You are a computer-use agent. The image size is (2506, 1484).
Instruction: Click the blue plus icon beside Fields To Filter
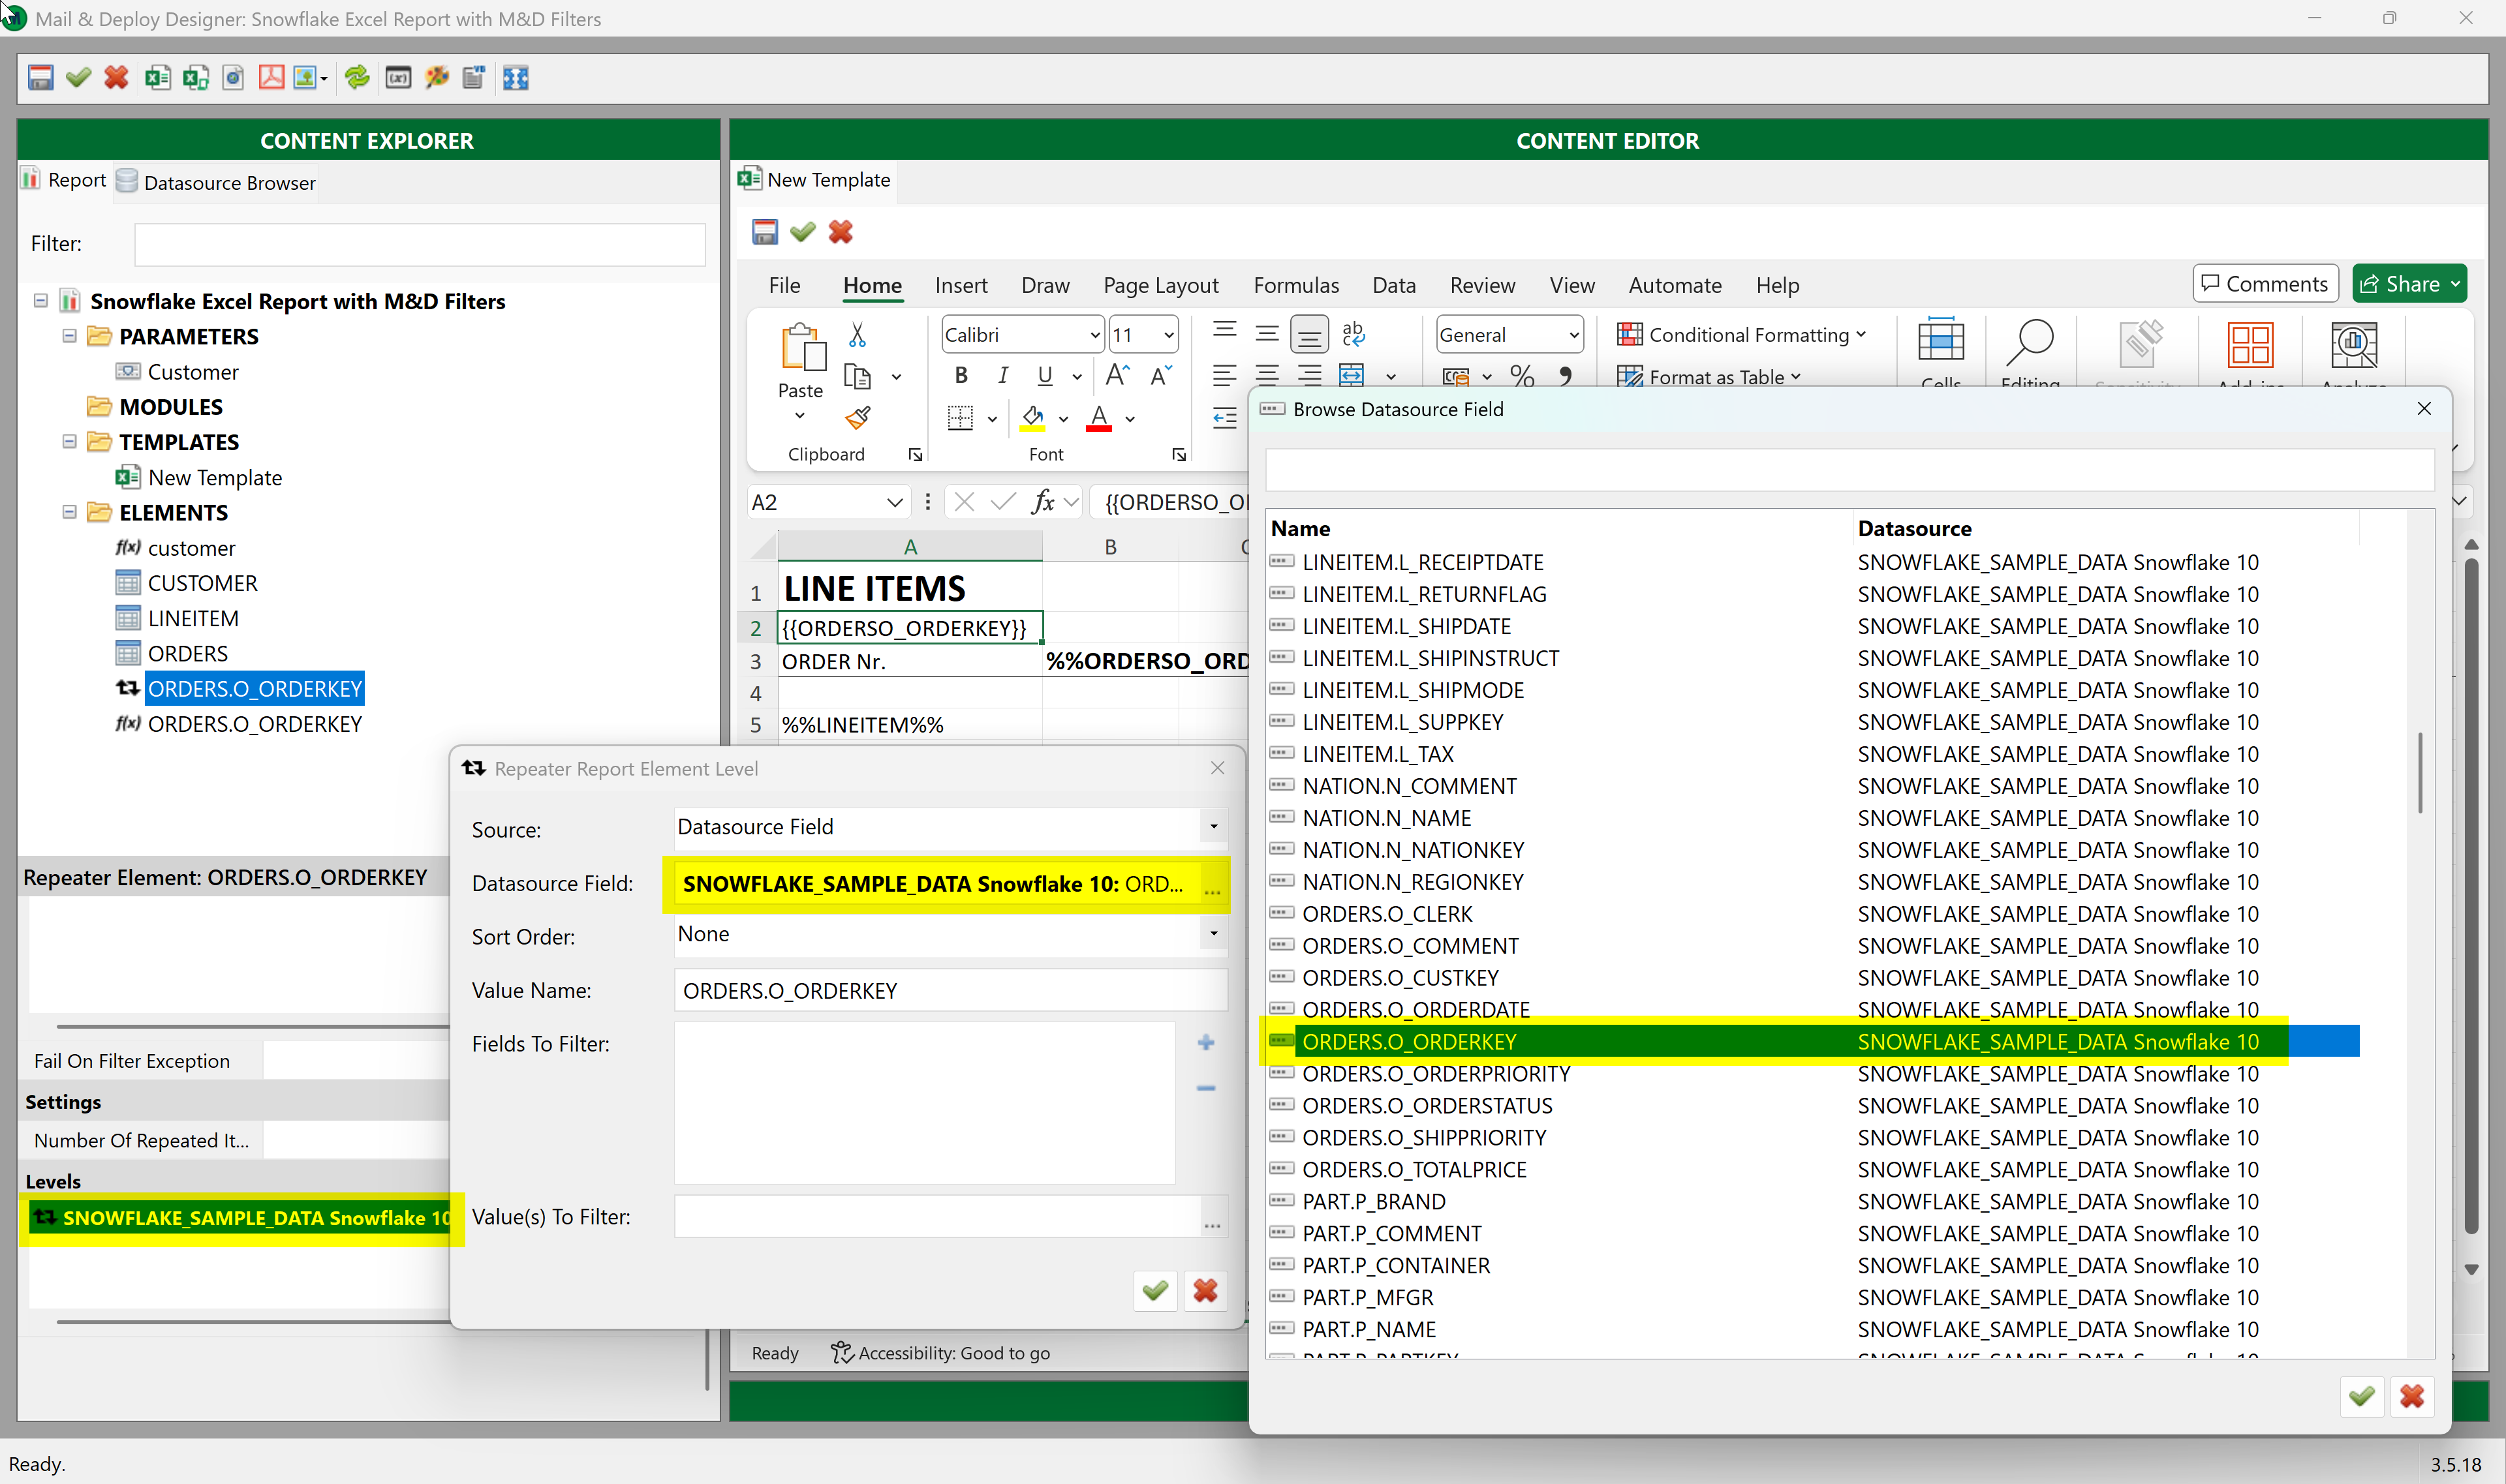tap(1207, 1043)
